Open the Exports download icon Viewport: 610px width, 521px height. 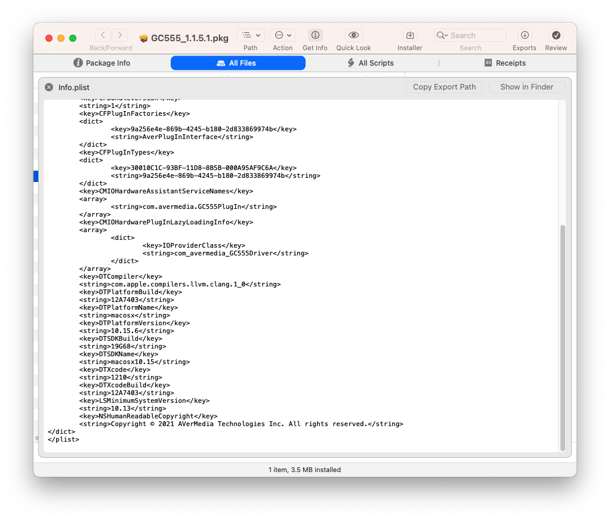coord(525,35)
